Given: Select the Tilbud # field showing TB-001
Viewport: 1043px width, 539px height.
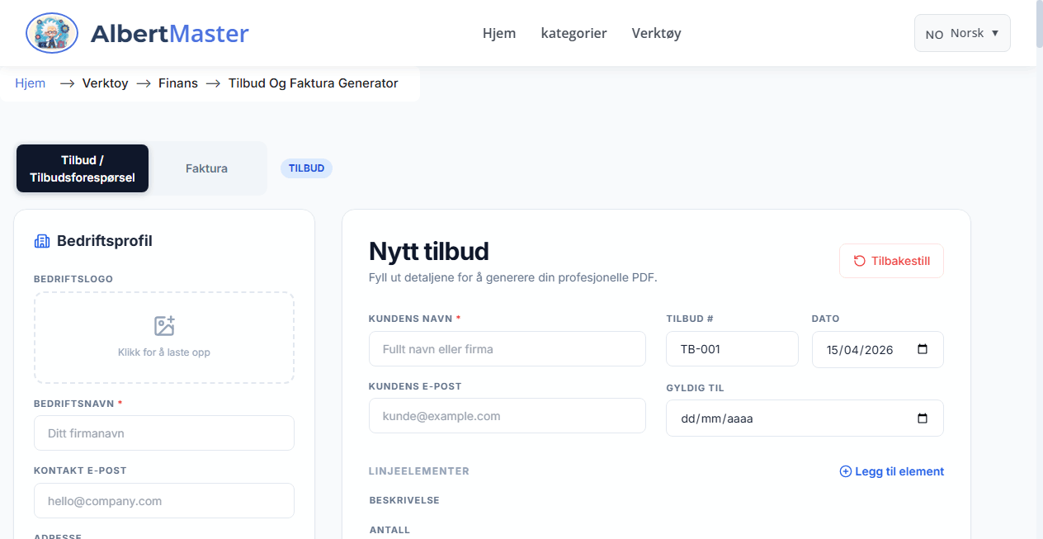Looking at the screenshot, I should (732, 349).
